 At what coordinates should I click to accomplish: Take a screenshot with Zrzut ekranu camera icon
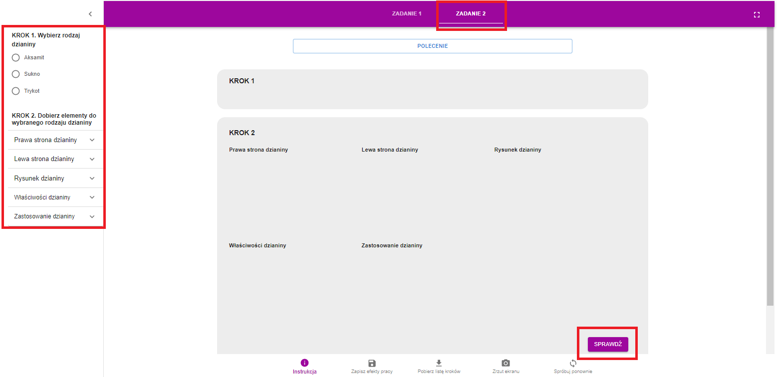coord(506,363)
